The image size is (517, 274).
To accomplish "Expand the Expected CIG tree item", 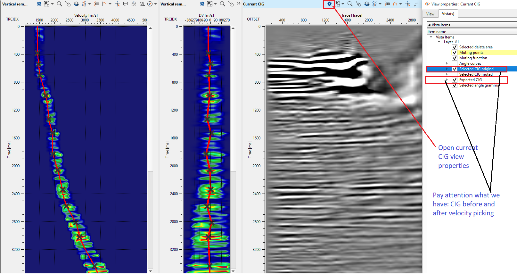I will 447,80.
